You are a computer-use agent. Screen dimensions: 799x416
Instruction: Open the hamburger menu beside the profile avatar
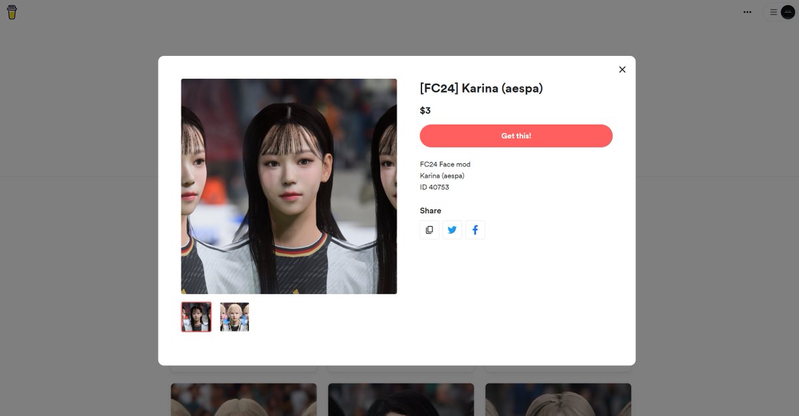pyautogui.click(x=773, y=12)
